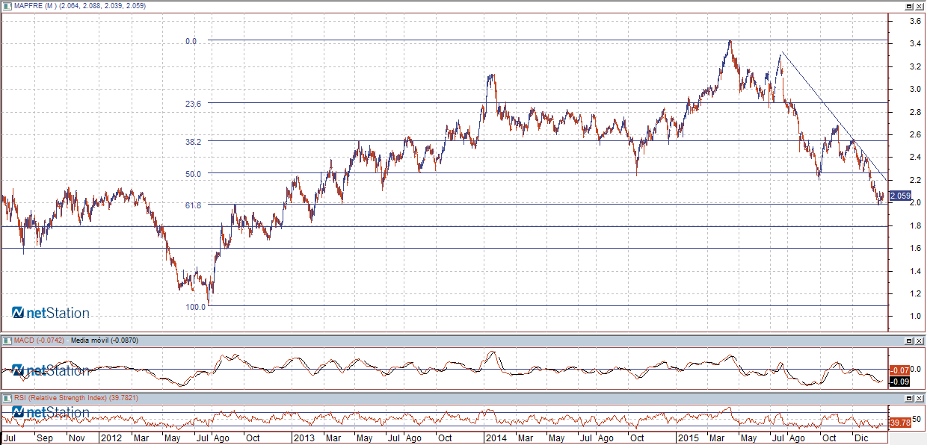The height and width of the screenshot is (445, 927).
Task: Click the -0.07 MACD value tag
Action: 899,370
